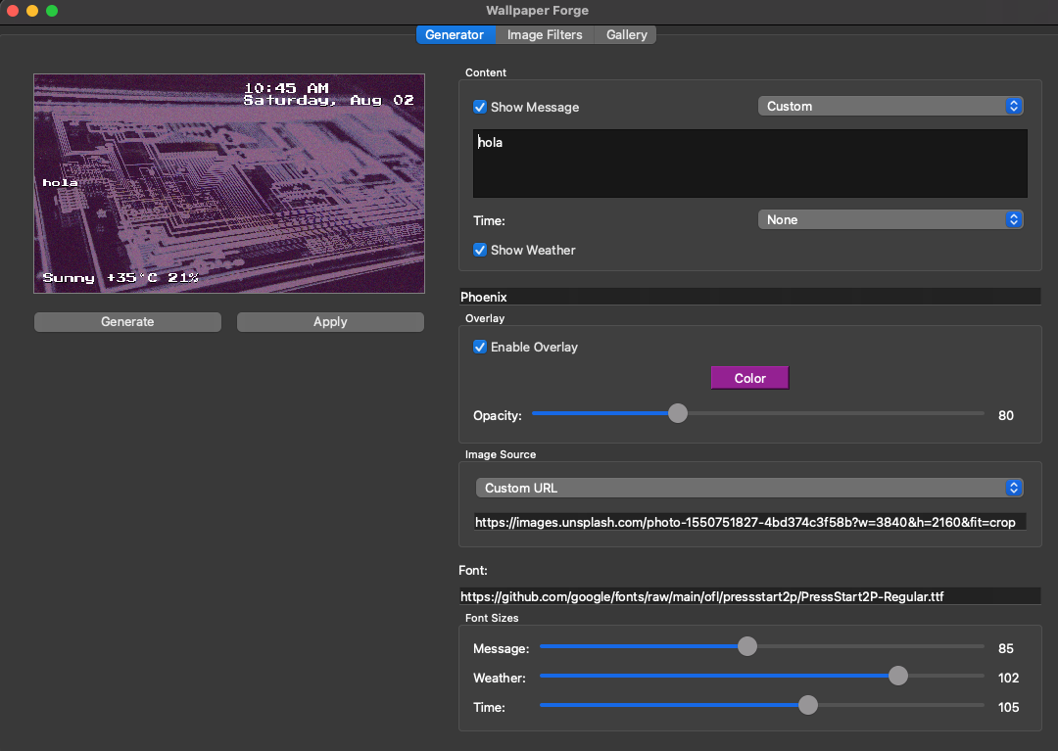Open the Custom message type dropdown
1058x751 pixels.
890,107
